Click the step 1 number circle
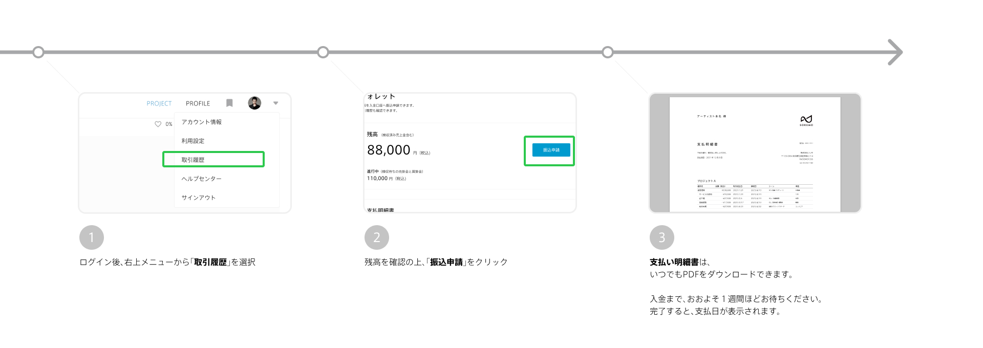This screenshot has height=348, width=983. point(92,237)
